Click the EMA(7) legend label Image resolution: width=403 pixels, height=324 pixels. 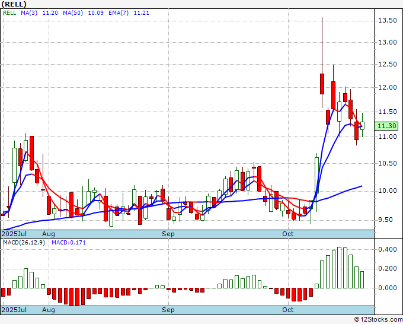[x=119, y=13]
